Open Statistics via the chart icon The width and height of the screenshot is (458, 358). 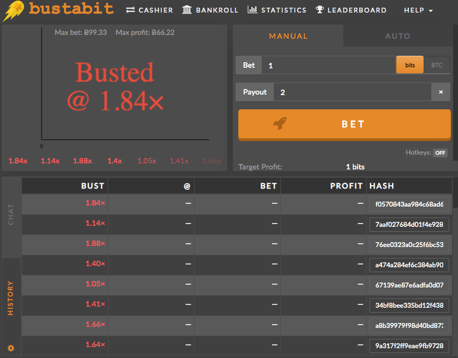coord(253,9)
